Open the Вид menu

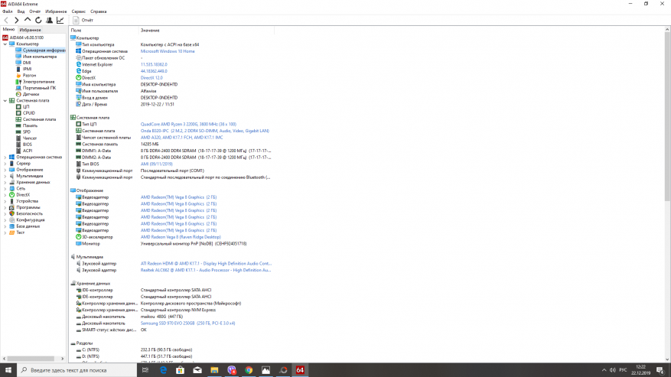point(21,11)
